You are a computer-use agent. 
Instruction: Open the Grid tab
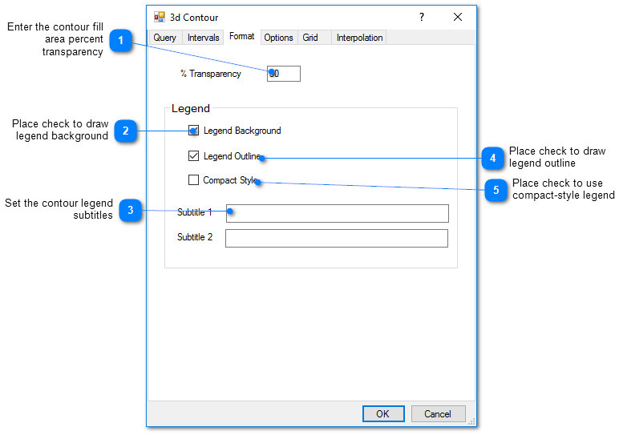point(310,38)
